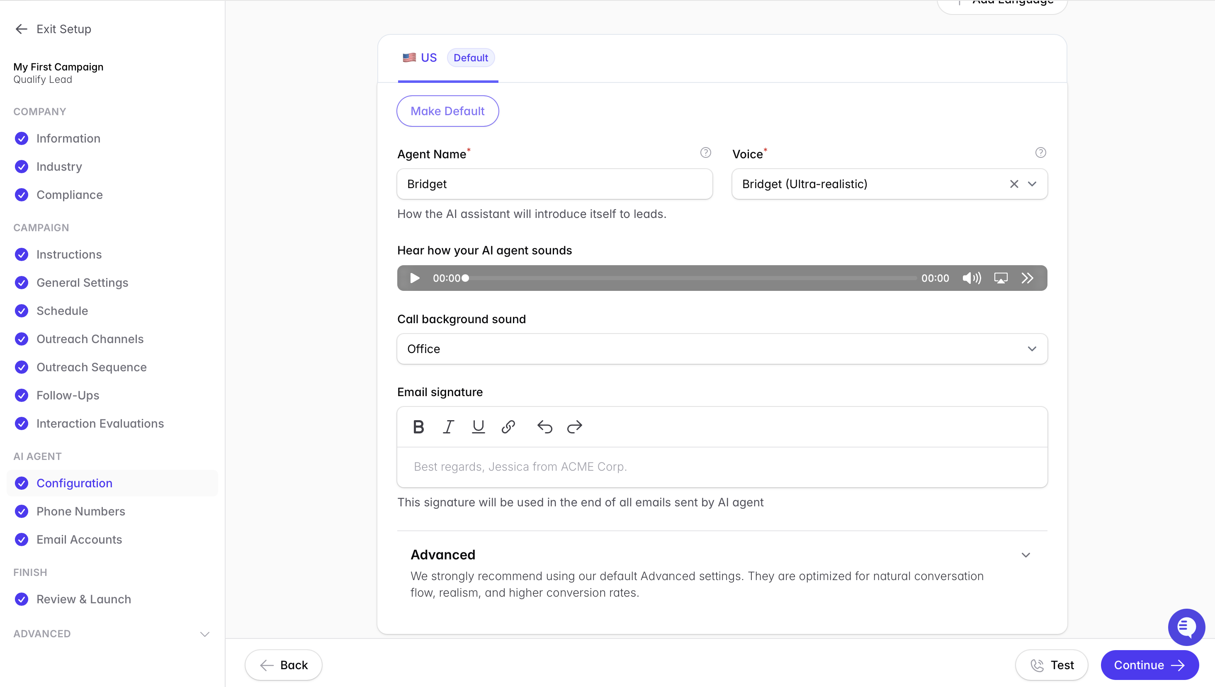
Task: Open help for Agent Name
Action: 705,152
